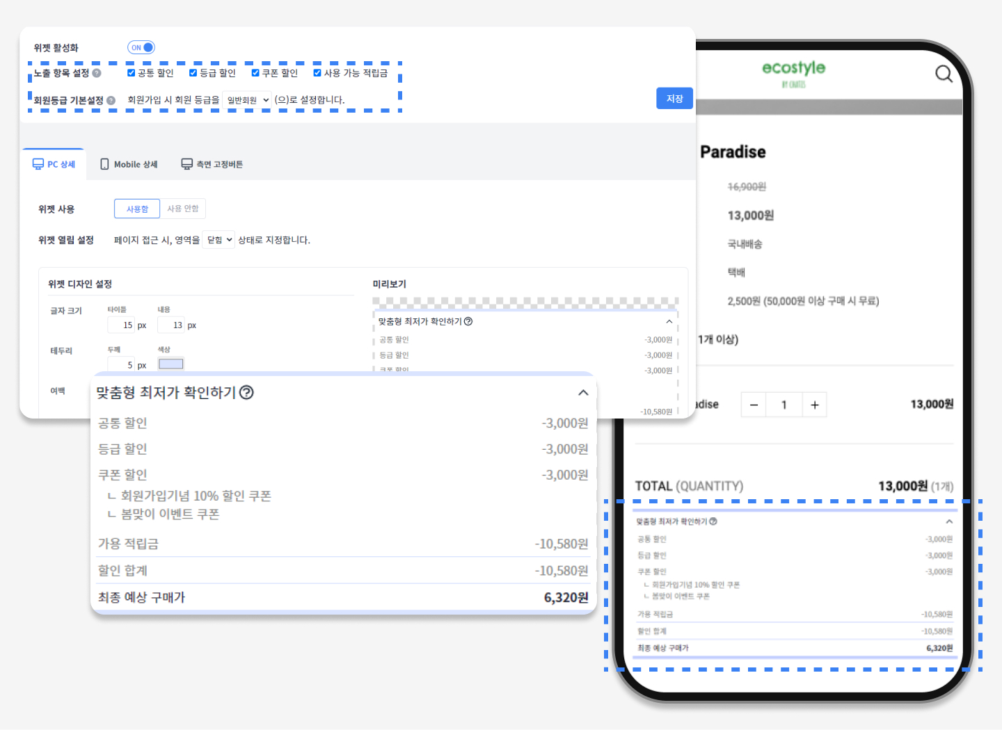The image size is (1002, 730).
Task: Click help icon in 미리보기 widget title
Action: [x=468, y=321]
